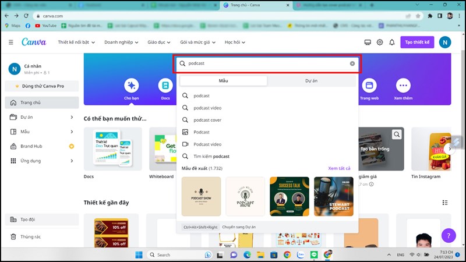Viewport: 466px width, 262px height.
Task: Select the Cho bạn shortcut icon
Action: pyautogui.click(x=132, y=86)
